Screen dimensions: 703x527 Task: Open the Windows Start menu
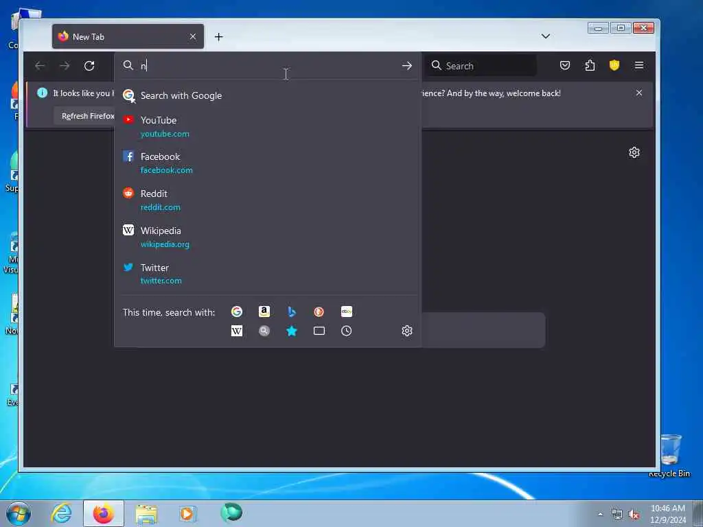pos(19,513)
